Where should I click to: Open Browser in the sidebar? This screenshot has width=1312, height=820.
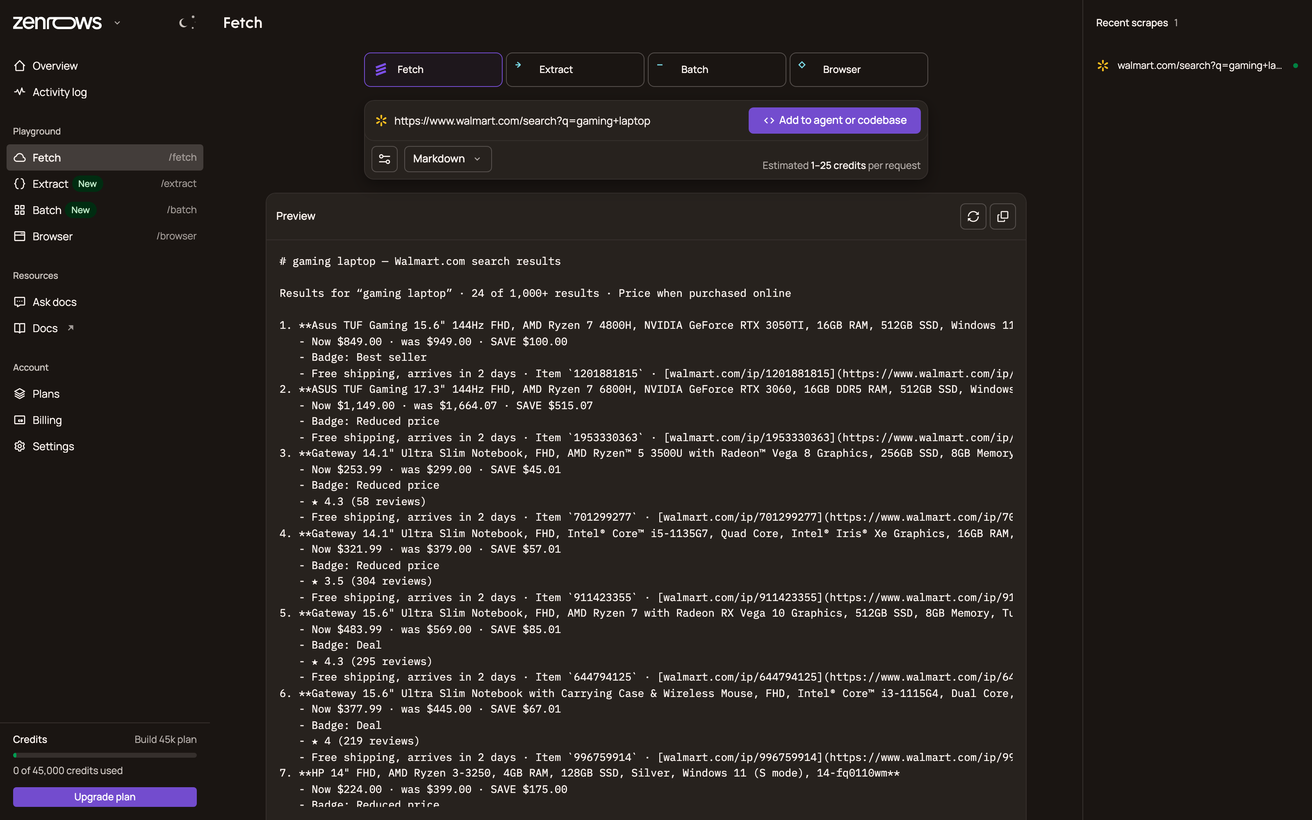pyautogui.click(x=105, y=237)
